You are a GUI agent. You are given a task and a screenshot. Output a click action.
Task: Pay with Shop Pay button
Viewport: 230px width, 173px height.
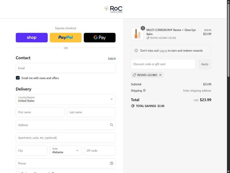click(32, 37)
